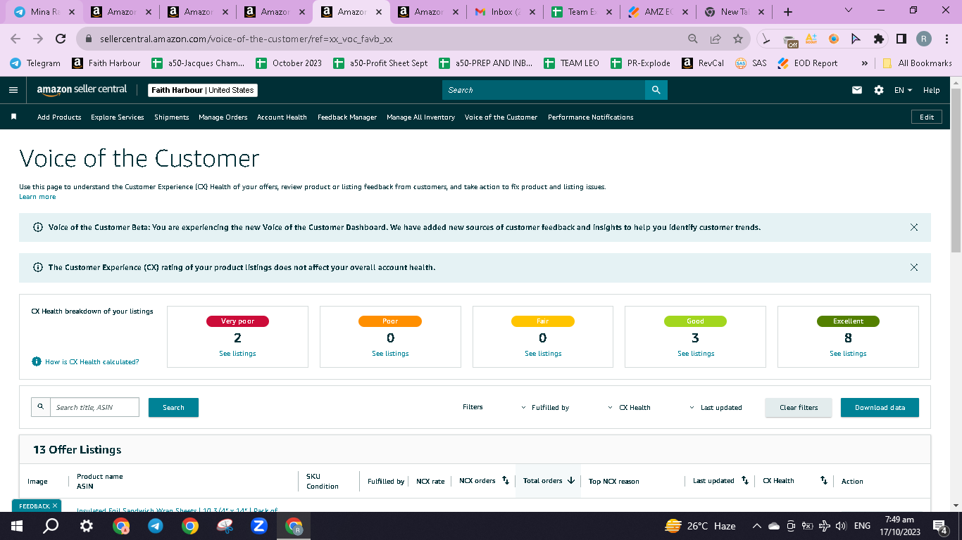Open the Windows notification center
Viewport: 962px width, 540px height.
pos(939,526)
